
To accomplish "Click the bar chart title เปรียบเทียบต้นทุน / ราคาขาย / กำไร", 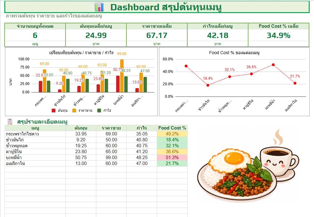I will [81, 53].
